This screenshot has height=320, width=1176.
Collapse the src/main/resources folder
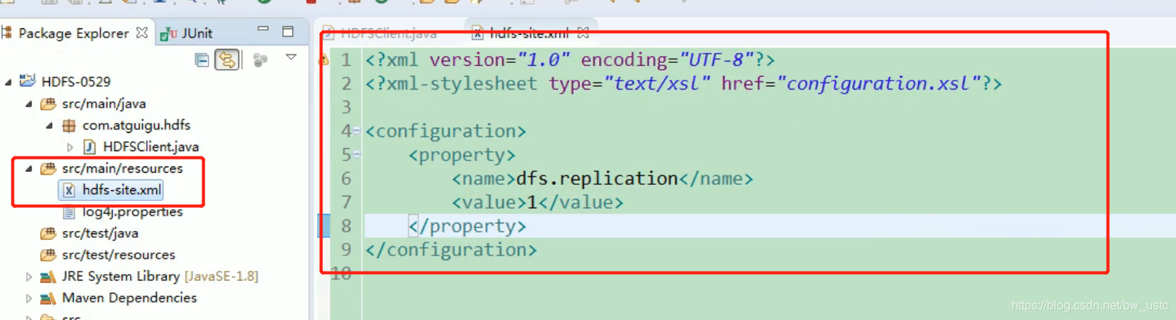point(29,168)
